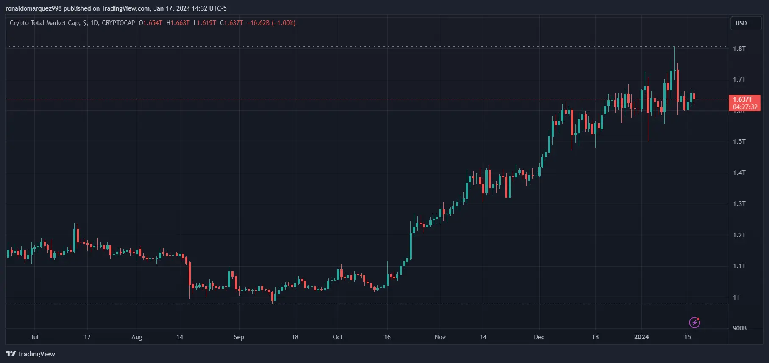The image size is (769, 363).
Task: Click the bold 2024 year label on the time axis
Action: pyautogui.click(x=641, y=337)
